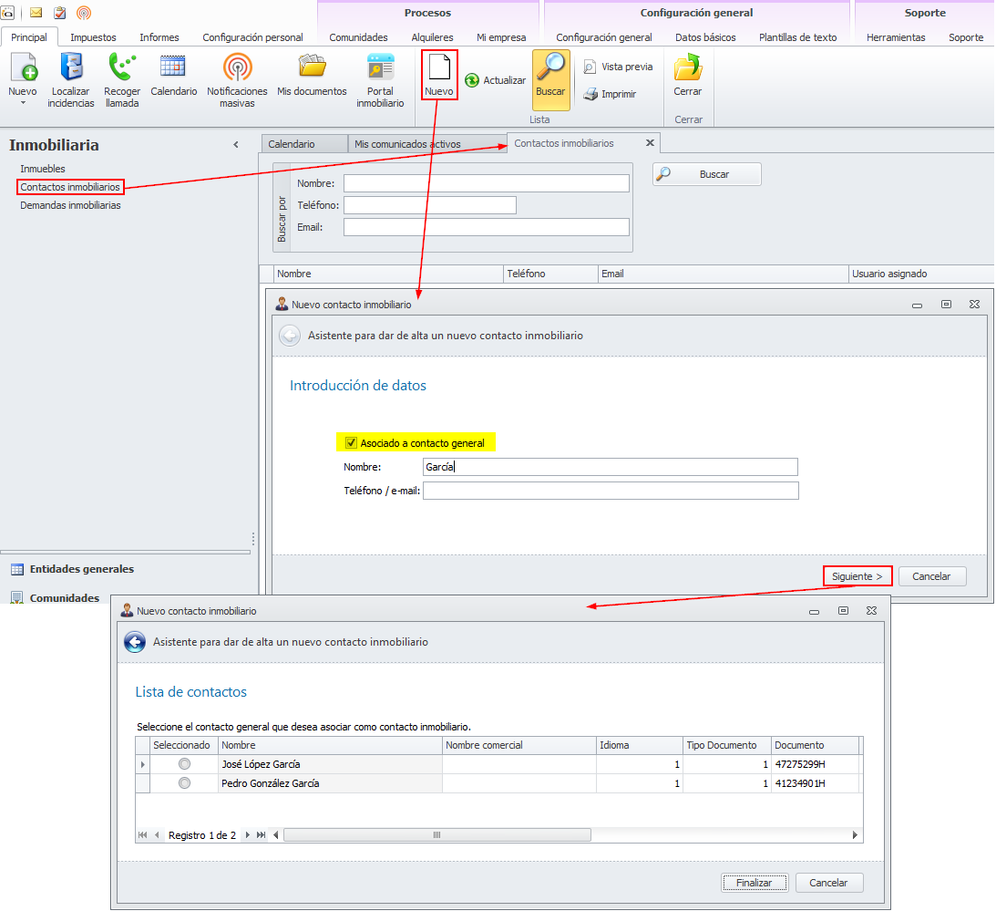The width and height of the screenshot is (996, 911).
Task: Click horizontal scrollbar thumb in contacts list
Action: (437, 834)
